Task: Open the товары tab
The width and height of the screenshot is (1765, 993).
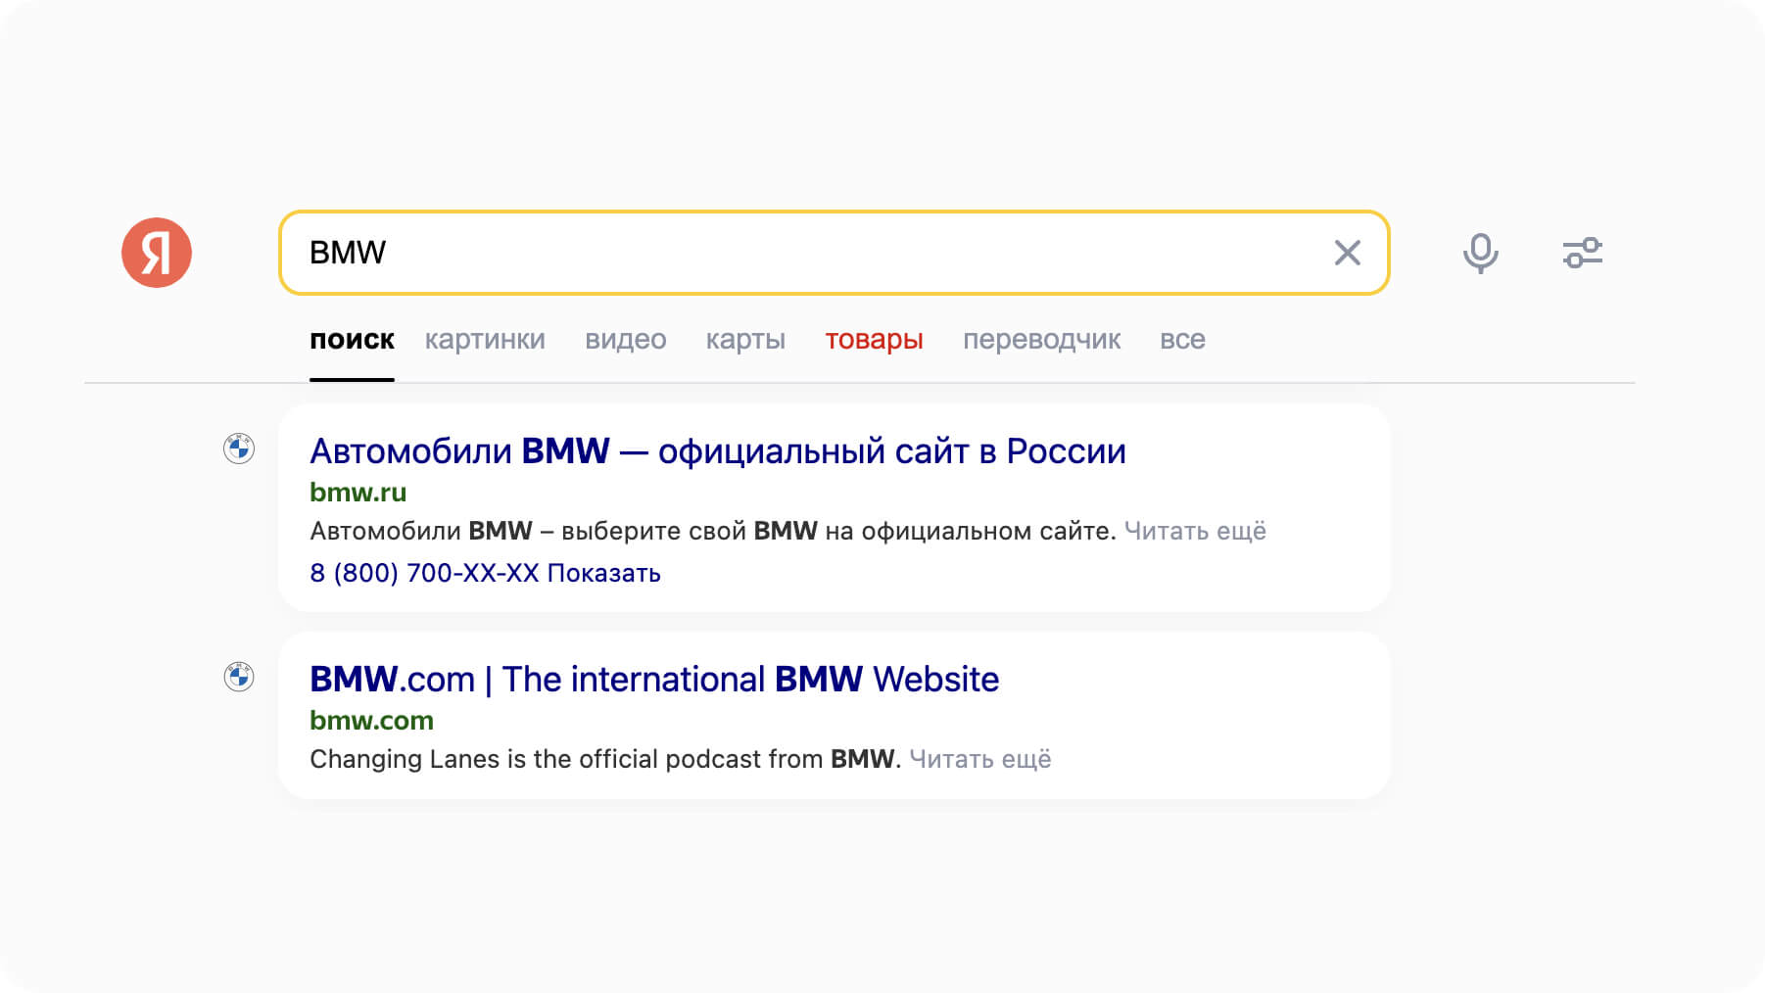Action: coord(874,340)
